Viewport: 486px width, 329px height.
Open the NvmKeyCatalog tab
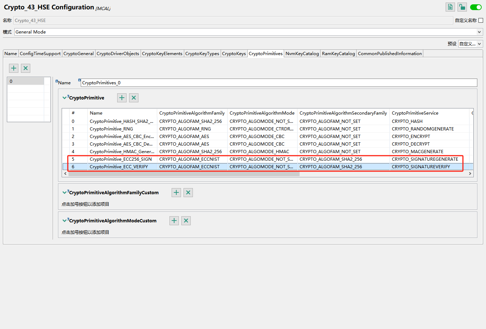point(302,53)
